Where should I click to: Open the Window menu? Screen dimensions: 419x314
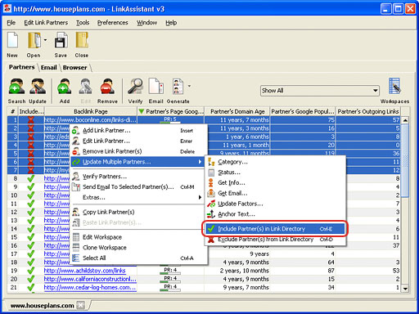[x=146, y=23]
